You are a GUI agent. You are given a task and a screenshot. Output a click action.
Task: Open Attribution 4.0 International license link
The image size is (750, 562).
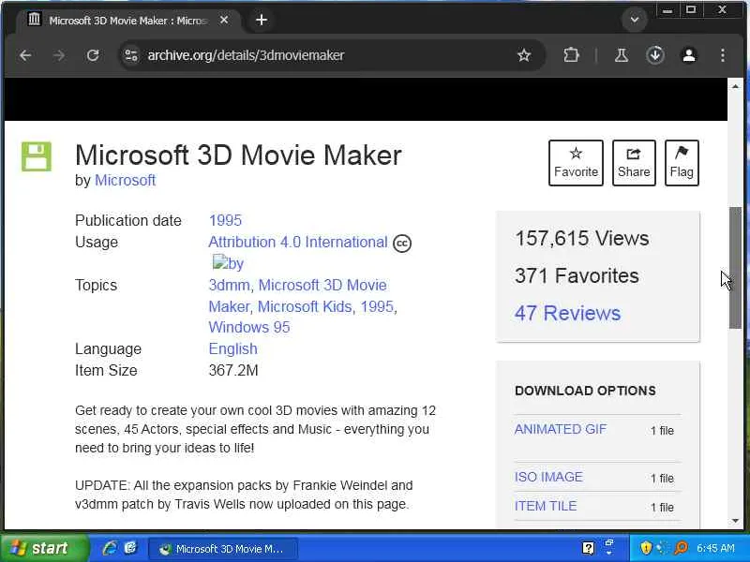coord(298,242)
